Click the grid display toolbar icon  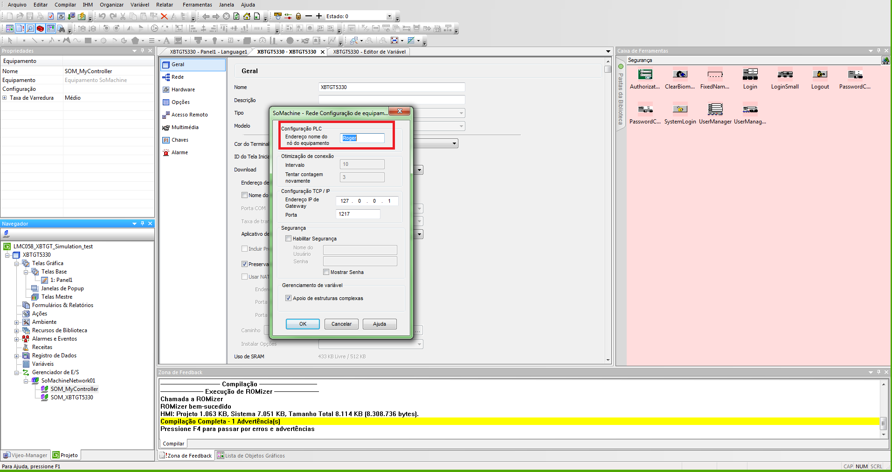pyautogui.click(x=411, y=41)
